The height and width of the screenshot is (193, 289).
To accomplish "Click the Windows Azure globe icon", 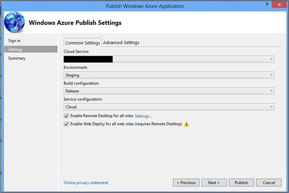I will (x=14, y=22).
